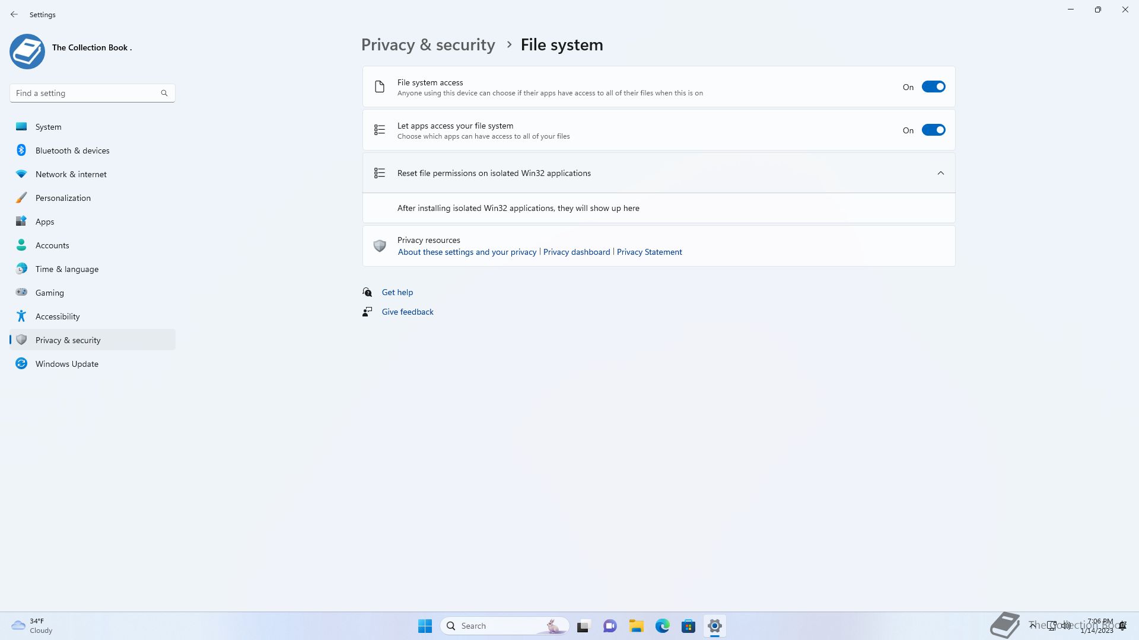
Task: Click the Time & language globe icon
Action: (x=21, y=268)
